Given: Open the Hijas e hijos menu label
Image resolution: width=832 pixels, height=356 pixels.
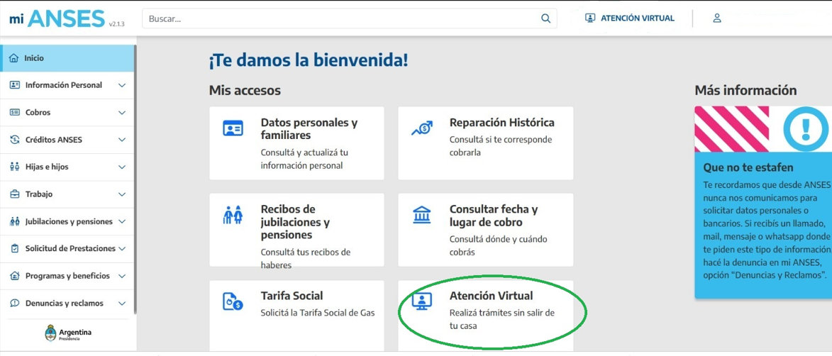Looking at the screenshot, I should tap(47, 167).
